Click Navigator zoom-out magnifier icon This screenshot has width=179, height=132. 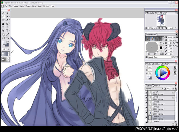(159, 28)
